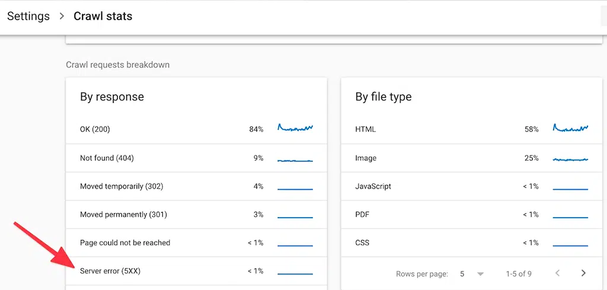Click the Crawl stats breadcrumb title
The width and height of the screenshot is (607, 290).
[x=103, y=16]
